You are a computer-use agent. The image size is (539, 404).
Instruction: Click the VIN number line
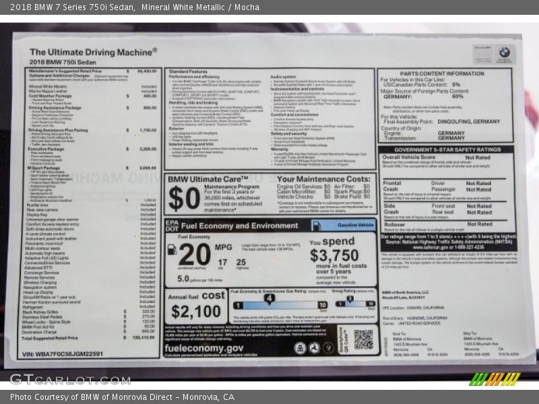[x=63, y=353]
